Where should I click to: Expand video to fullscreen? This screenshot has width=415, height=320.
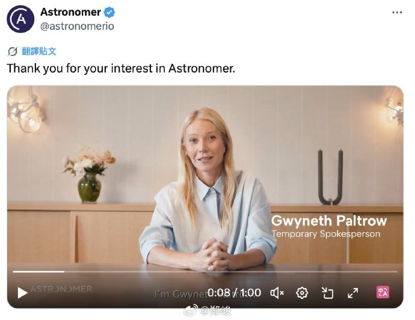(353, 293)
